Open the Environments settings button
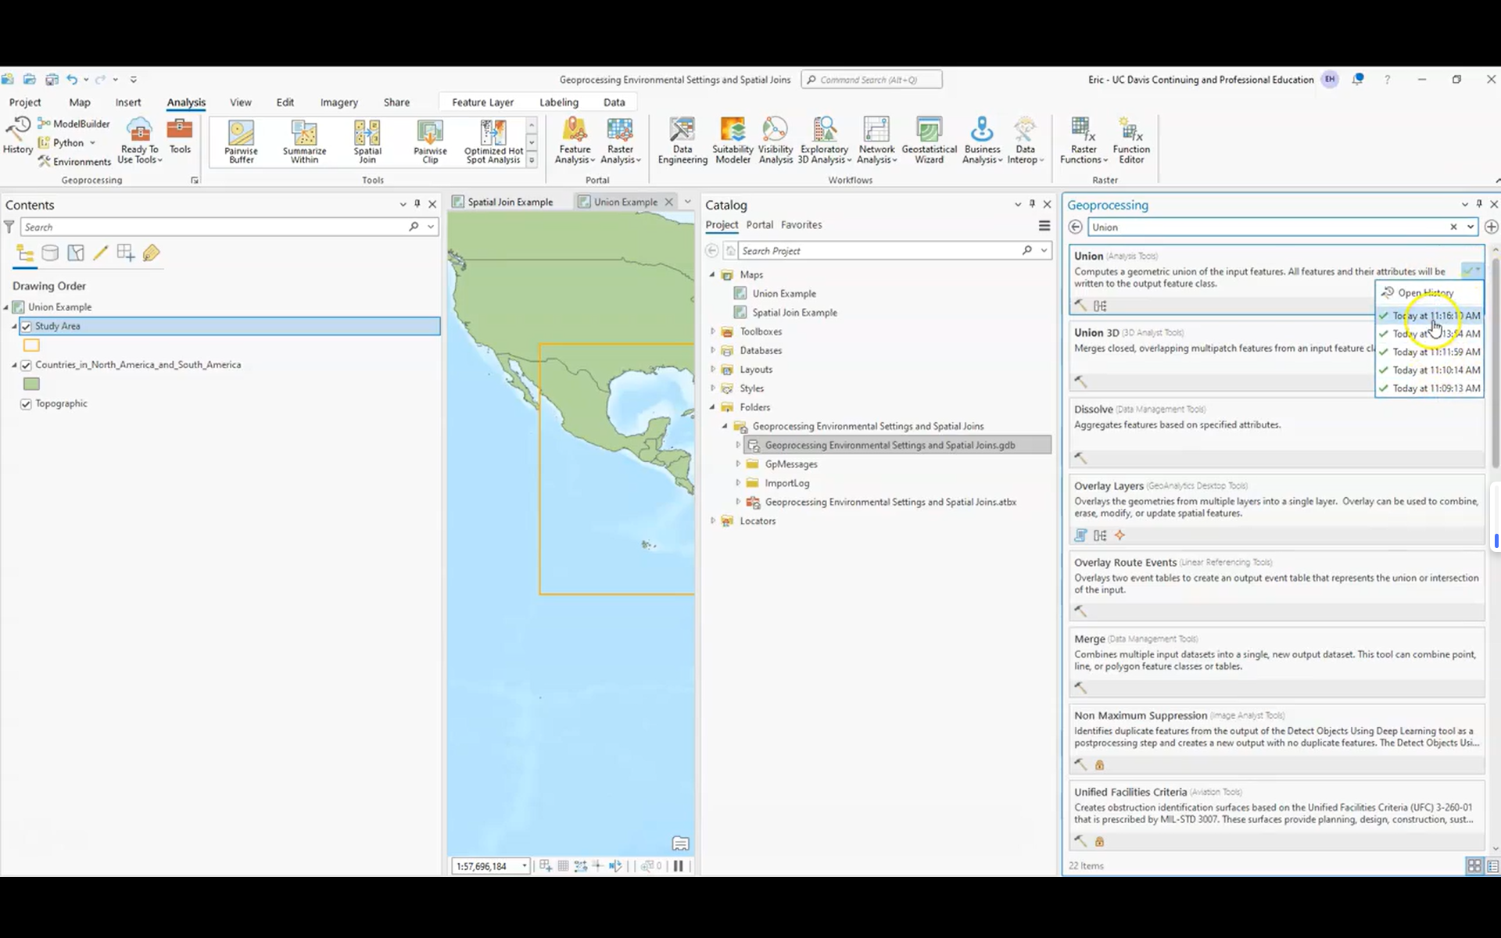1501x938 pixels. pyautogui.click(x=74, y=161)
